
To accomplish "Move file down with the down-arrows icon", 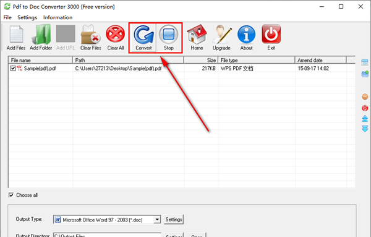I will pos(365,129).
